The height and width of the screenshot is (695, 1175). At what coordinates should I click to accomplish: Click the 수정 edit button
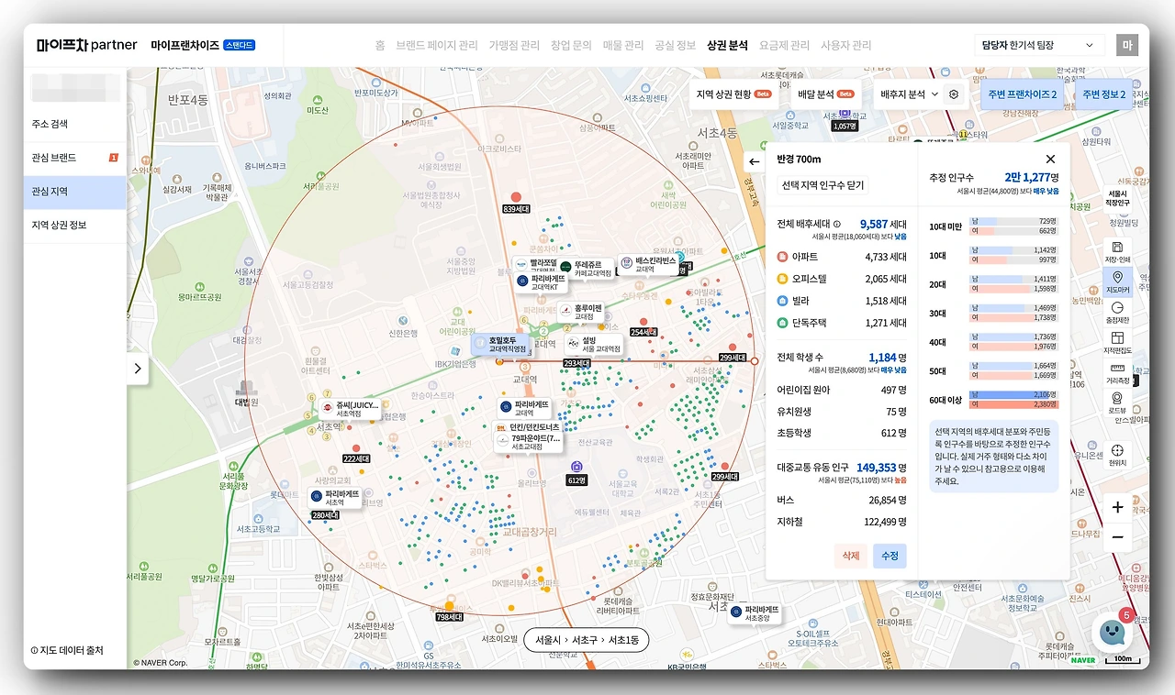[x=890, y=556]
